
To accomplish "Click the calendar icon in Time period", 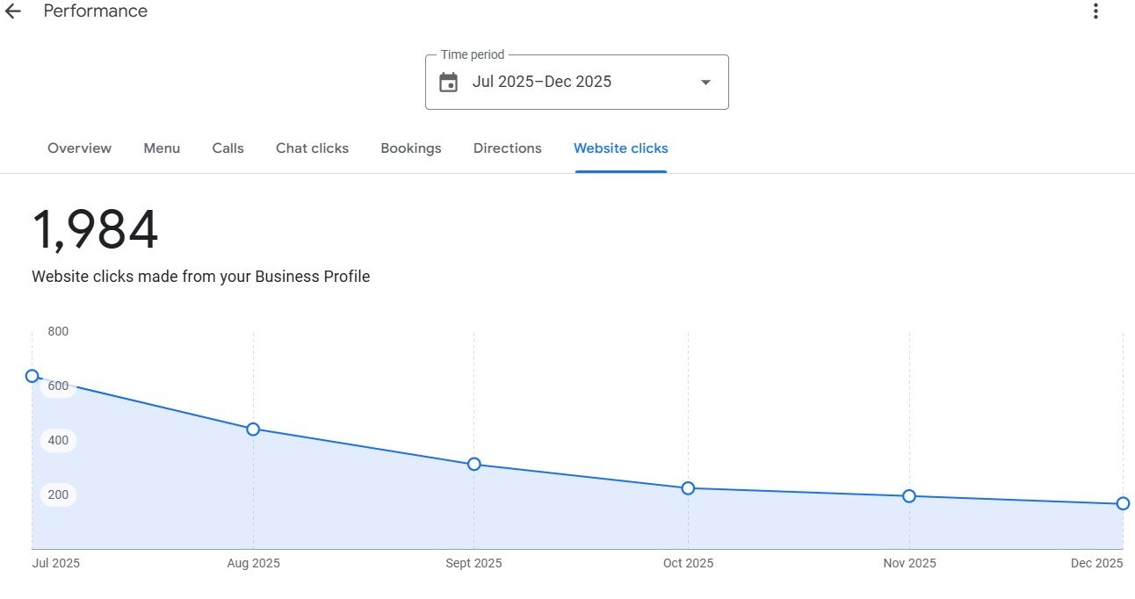I will (x=449, y=83).
